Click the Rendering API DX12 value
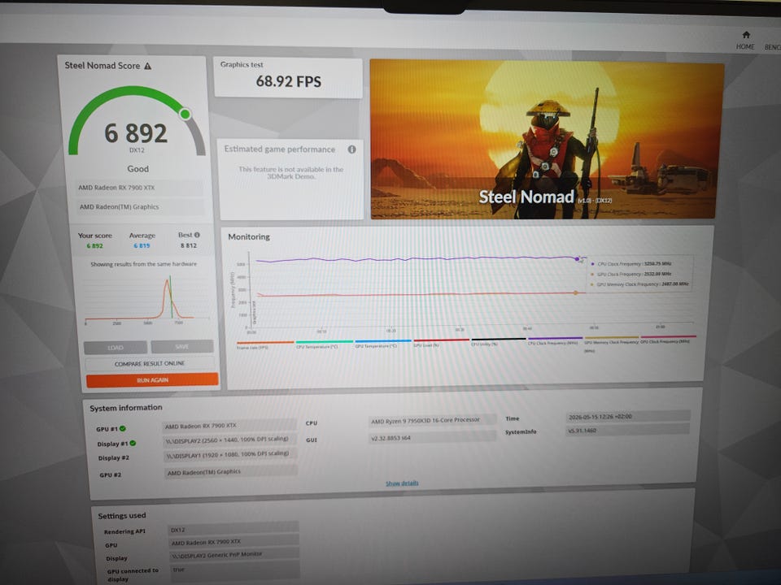 click(x=233, y=529)
